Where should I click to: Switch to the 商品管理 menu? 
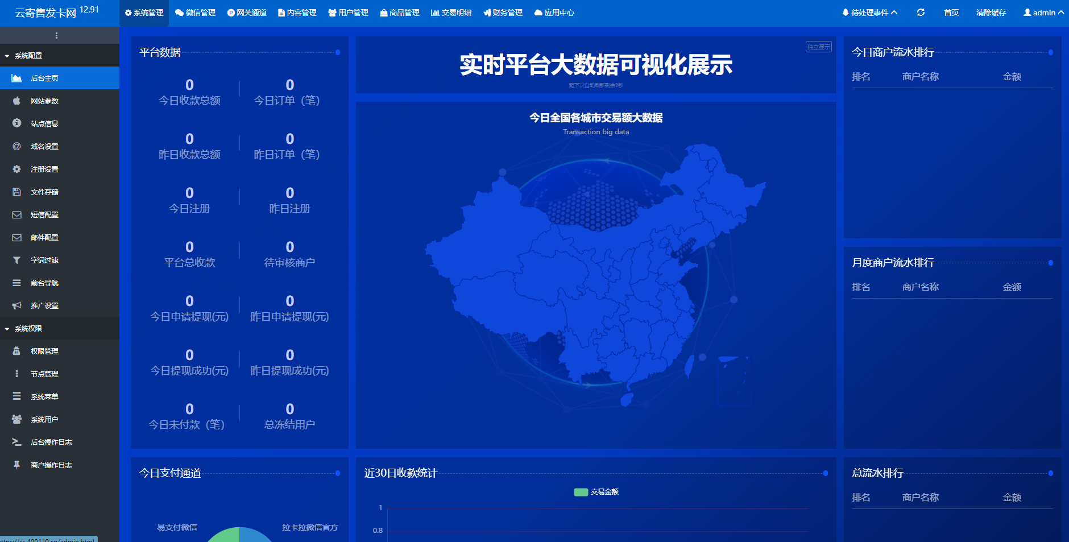[x=400, y=13]
